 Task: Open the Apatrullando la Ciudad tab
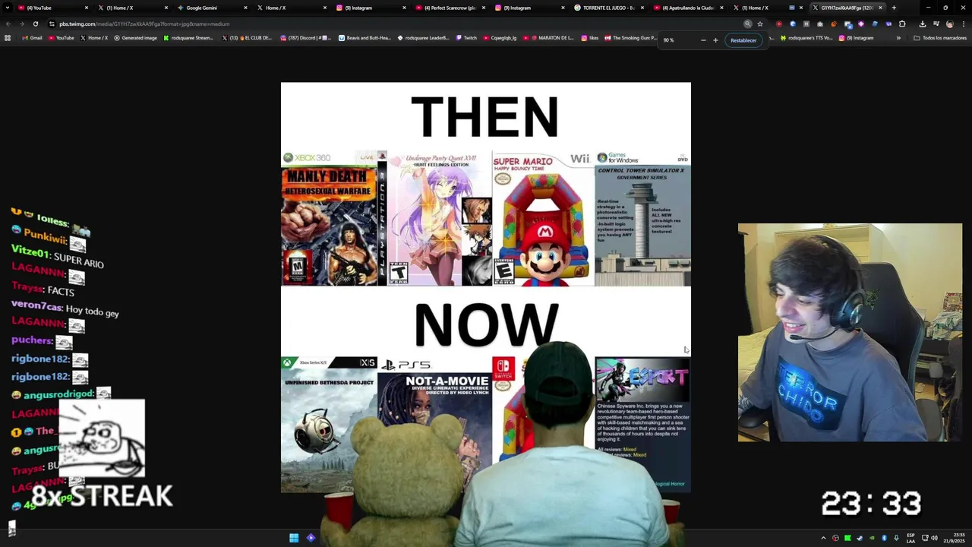point(687,8)
